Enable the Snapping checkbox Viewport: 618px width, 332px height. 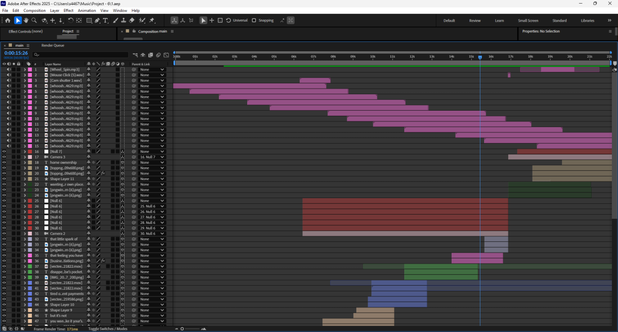tap(254, 21)
